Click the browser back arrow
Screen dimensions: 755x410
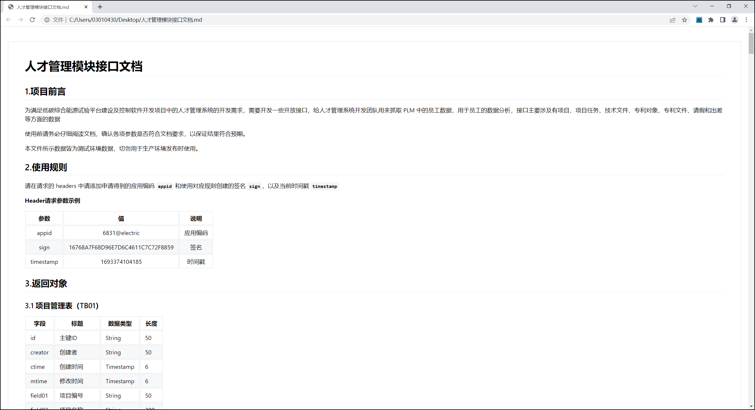(x=9, y=20)
